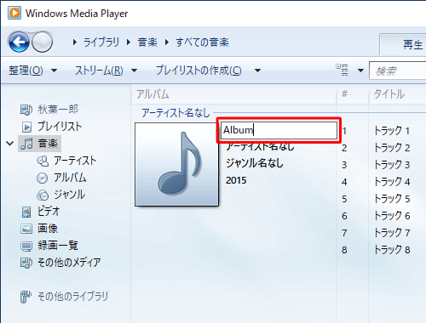426x323 pixels.
Task: Open ジャンル in the sidebar
Action: 61,195
